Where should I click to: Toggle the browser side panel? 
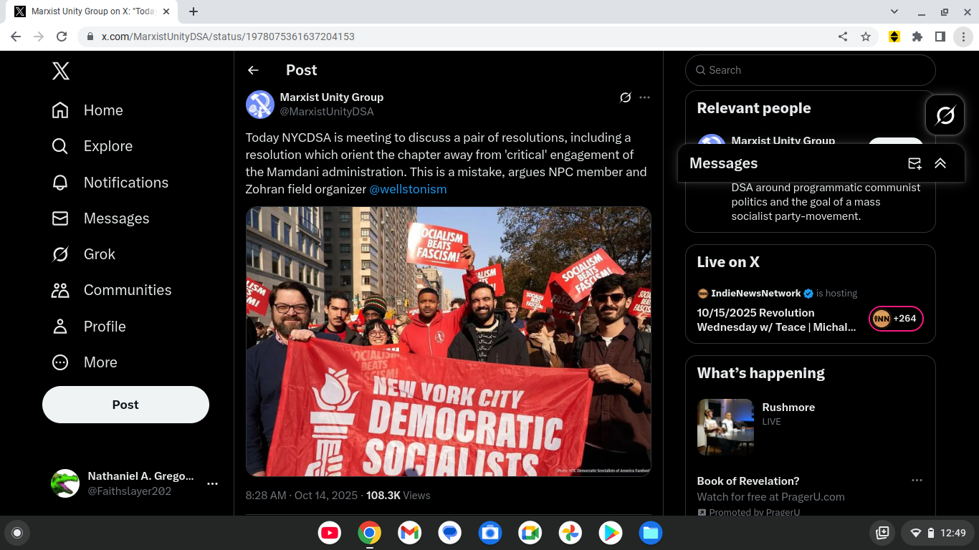pyautogui.click(x=940, y=37)
